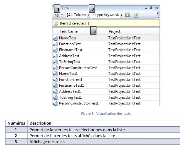Click the ToStringTest1 test name
Screen dimensions: 180x149
click(x=70, y=97)
